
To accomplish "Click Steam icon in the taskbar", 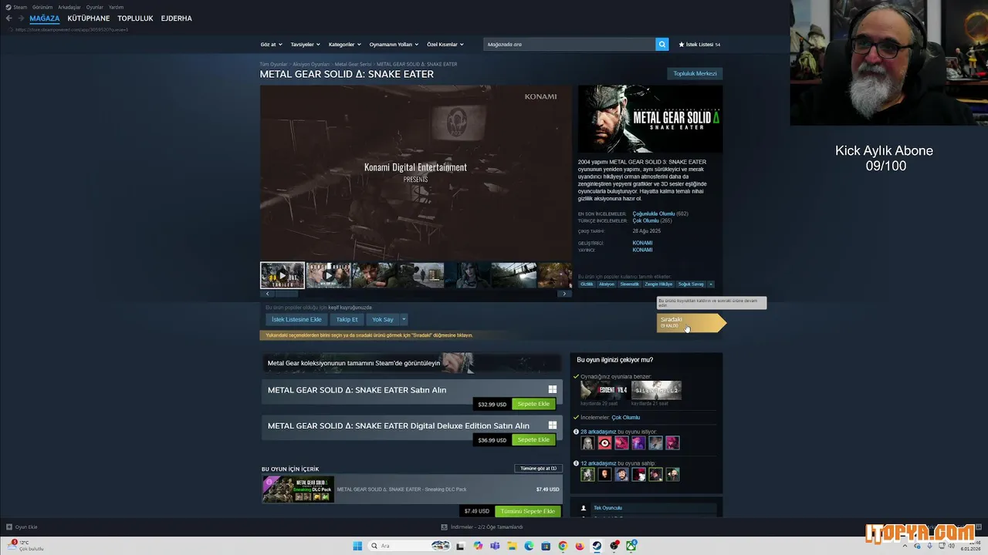I will 597,546.
